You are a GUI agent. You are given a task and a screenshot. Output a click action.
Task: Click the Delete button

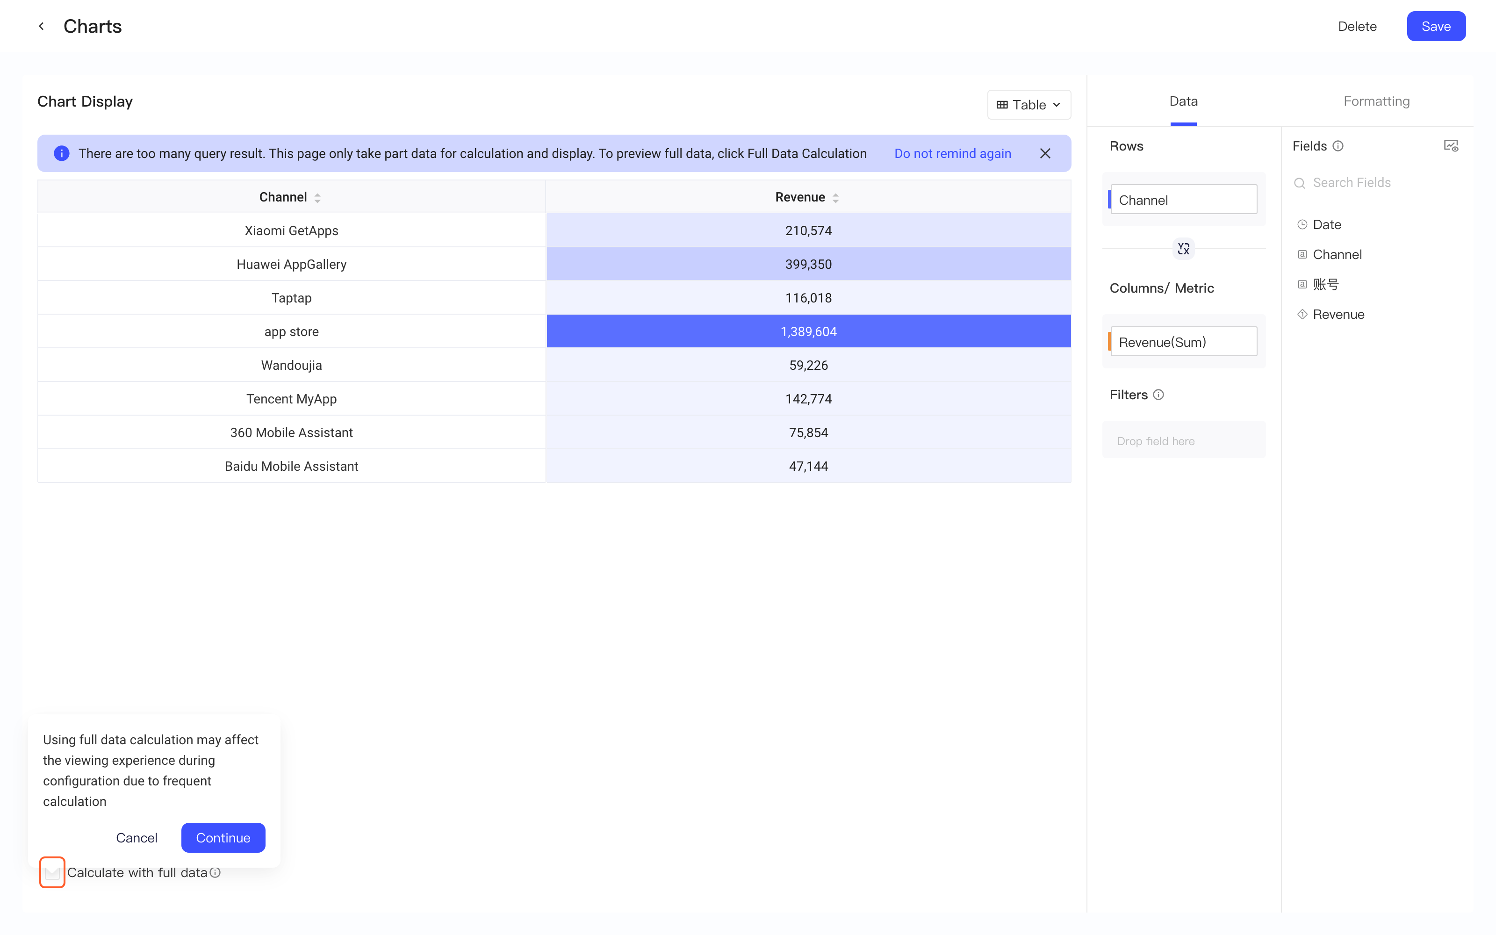[x=1357, y=26]
